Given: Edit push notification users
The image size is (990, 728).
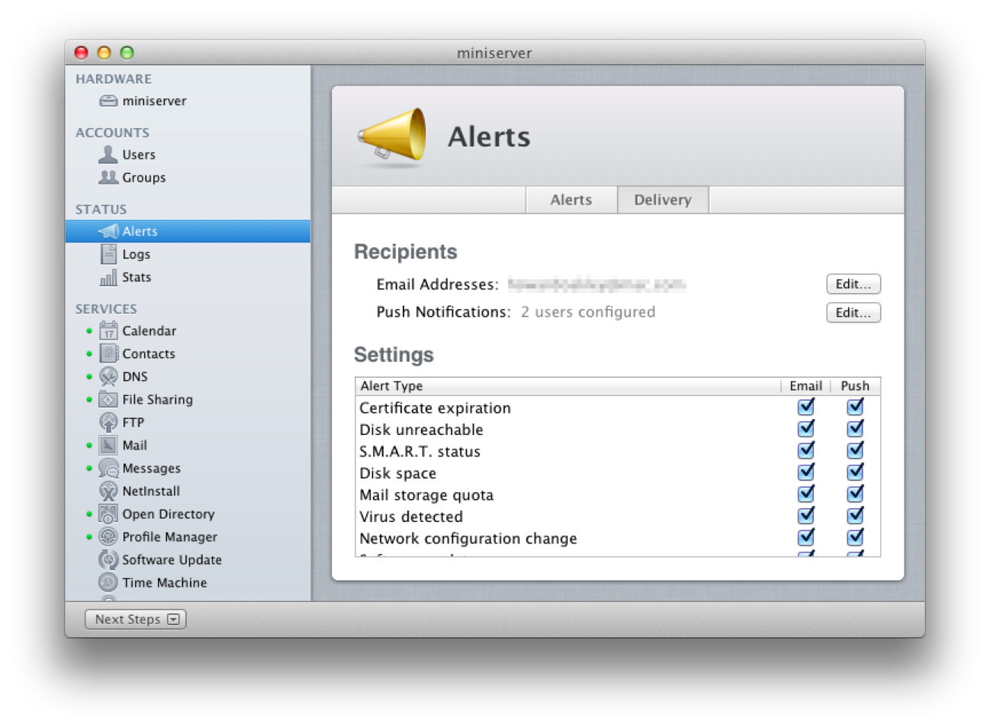Looking at the screenshot, I should point(853,312).
